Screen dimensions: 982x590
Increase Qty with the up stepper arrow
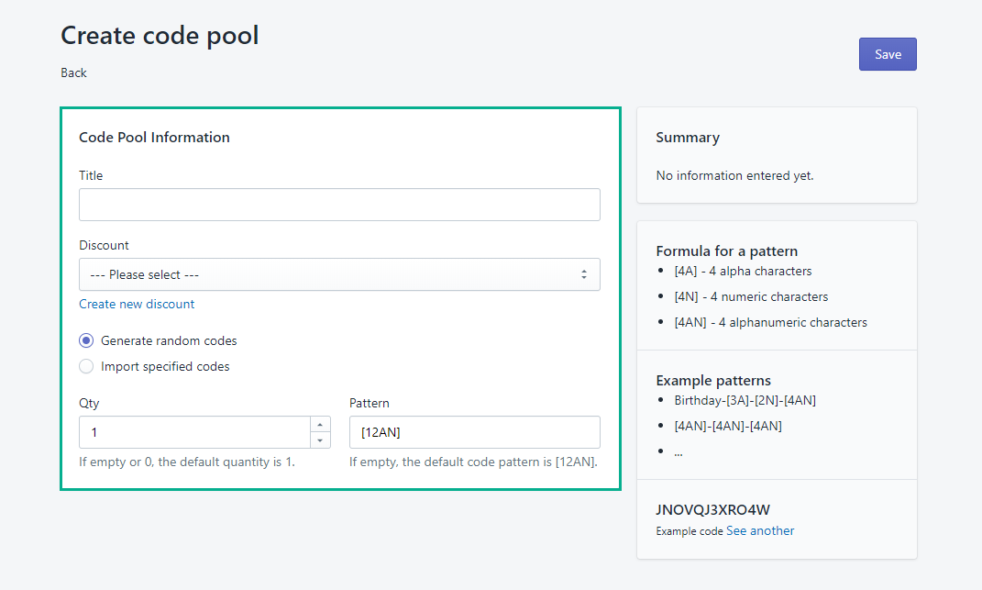pyautogui.click(x=320, y=424)
